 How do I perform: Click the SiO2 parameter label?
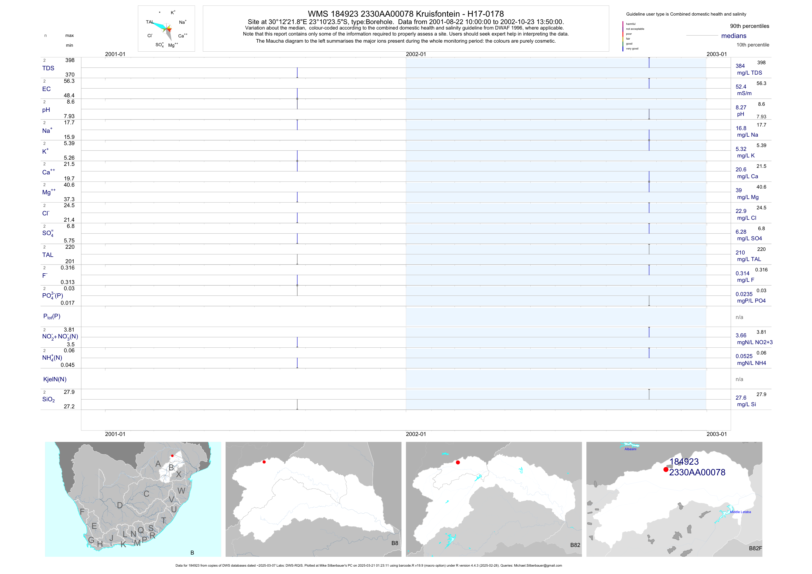tap(48, 399)
